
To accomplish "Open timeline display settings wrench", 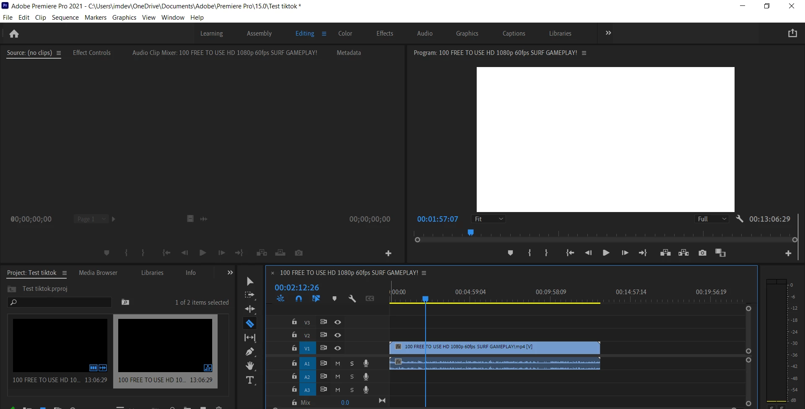I will (352, 299).
